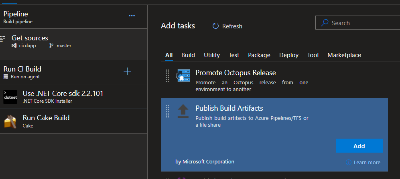Click the Octopus Deploy release task icon
The height and width of the screenshot is (179, 400).
183,76
